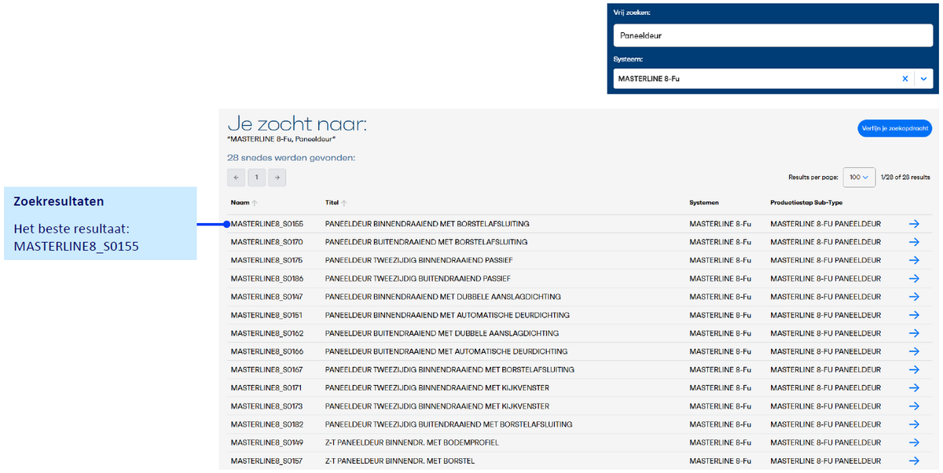Open the arrow for MASTERLINE8_S0182 row
This screenshot has height=473, width=943.
tap(913, 424)
